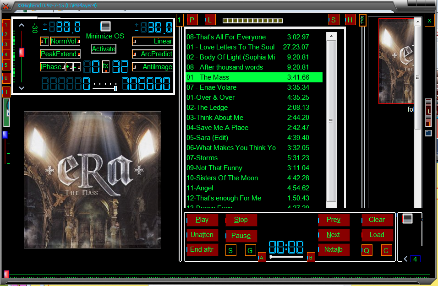Click the Activate button

pos(104,49)
